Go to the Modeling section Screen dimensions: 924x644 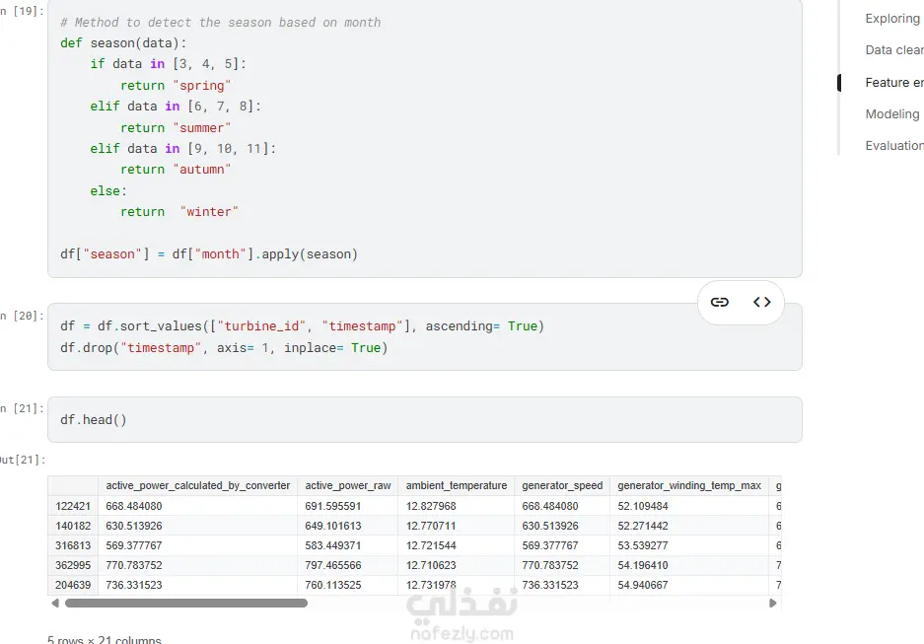tap(892, 113)
